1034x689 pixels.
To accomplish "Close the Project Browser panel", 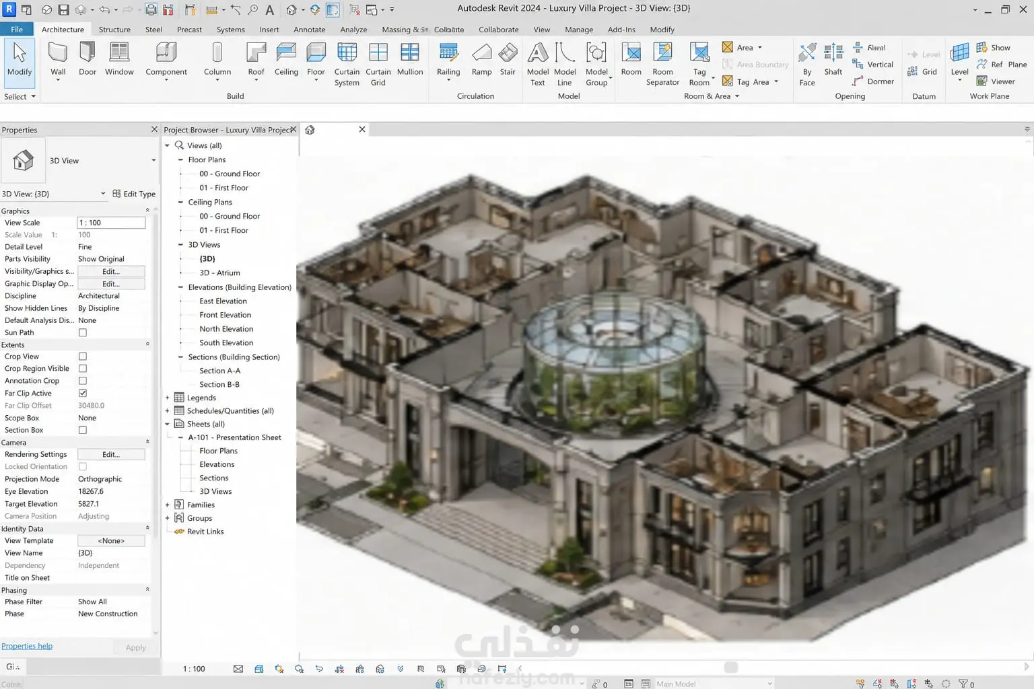I will click(294, 129).
